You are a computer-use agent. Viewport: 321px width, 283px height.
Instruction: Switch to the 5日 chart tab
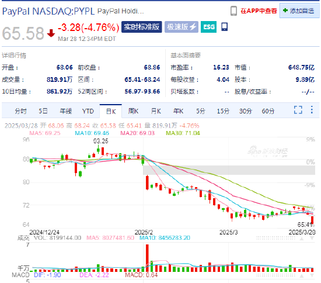click(x=43, y=111)
